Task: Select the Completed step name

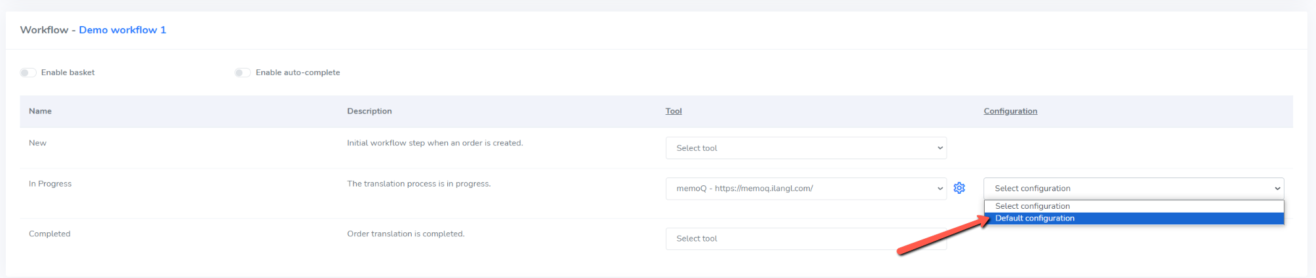Action: point(50,234)
